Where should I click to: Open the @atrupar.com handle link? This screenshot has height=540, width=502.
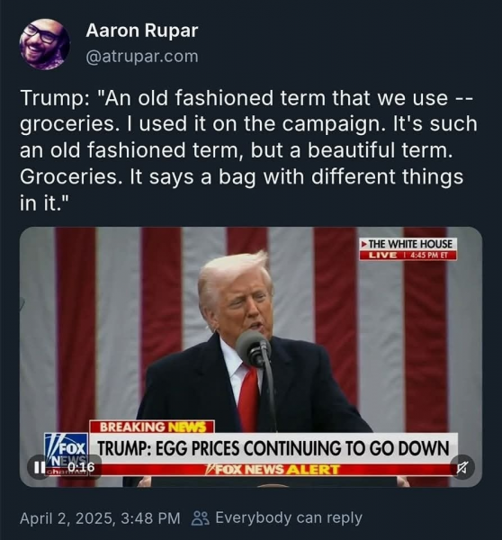click(x=142, y=57)
